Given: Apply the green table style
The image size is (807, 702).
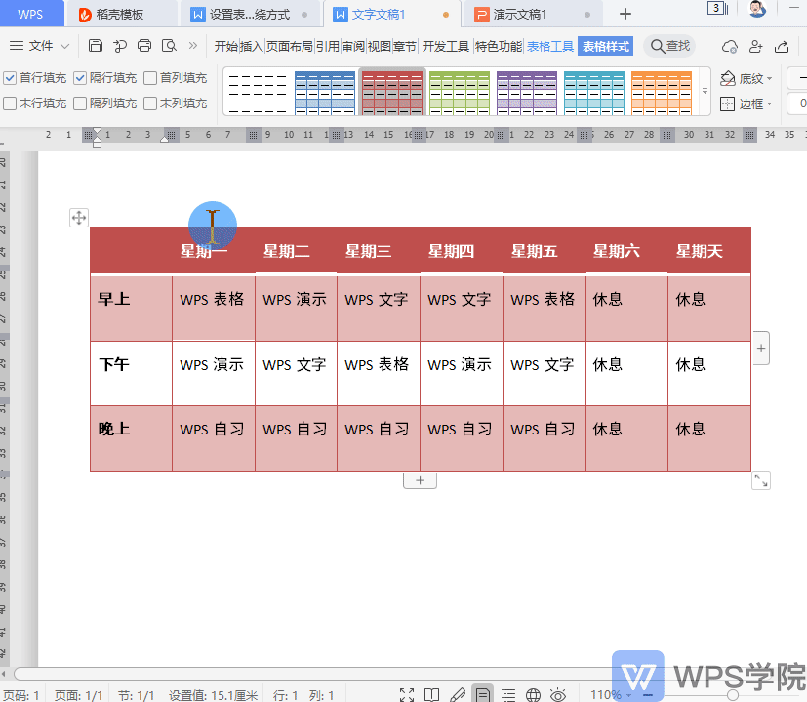Looking at the screenshot, I should coord(460,92).
